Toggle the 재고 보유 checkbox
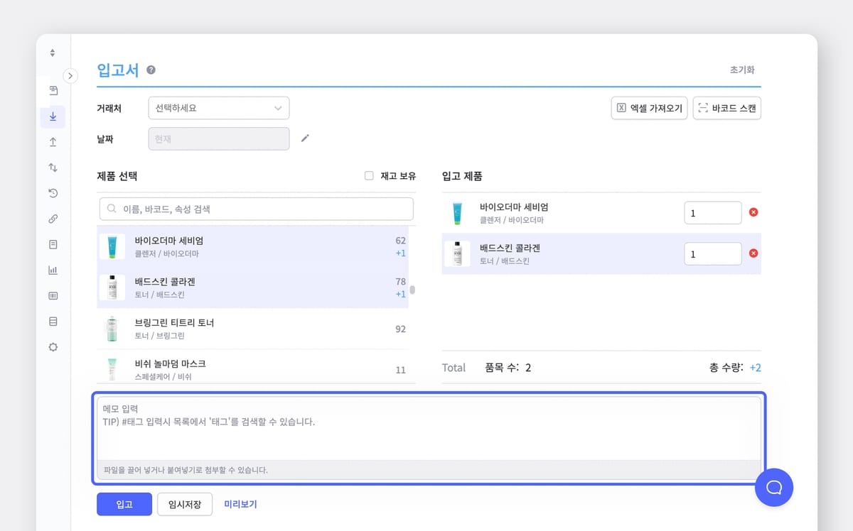 (368, 175)
